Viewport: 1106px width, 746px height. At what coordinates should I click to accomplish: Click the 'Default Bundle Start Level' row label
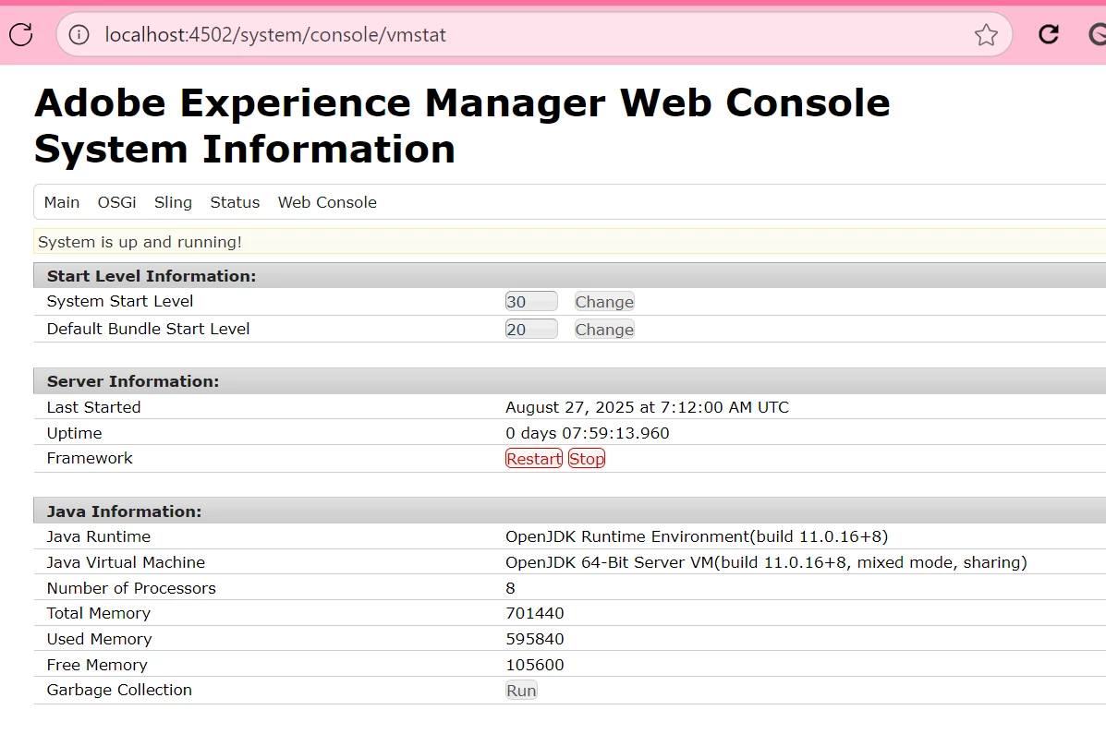(x=148, y=329)
